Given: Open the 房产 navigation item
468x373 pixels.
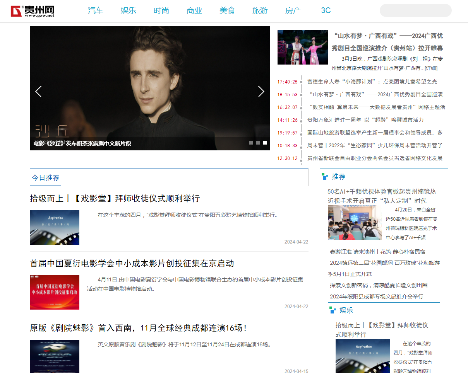Looking at the screenshot, I should click(x=293, y=10).
